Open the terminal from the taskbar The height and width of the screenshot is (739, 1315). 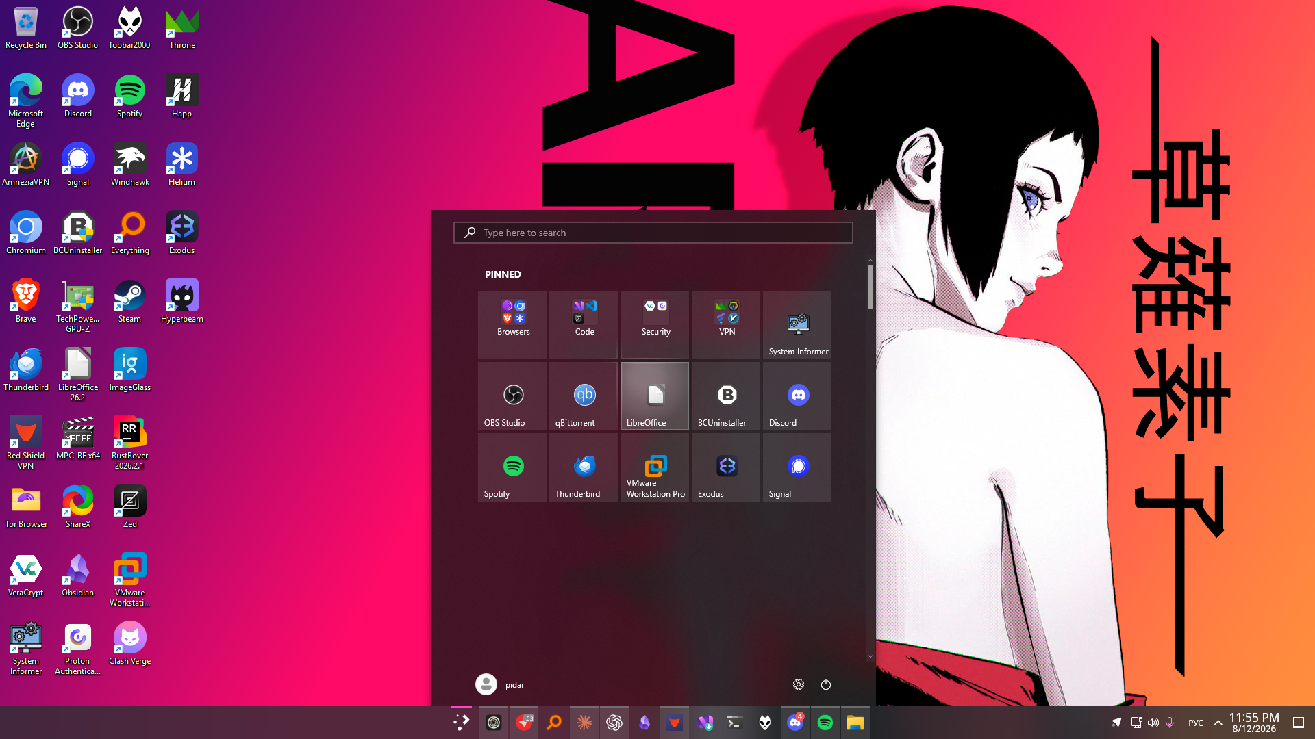[735, 723]
